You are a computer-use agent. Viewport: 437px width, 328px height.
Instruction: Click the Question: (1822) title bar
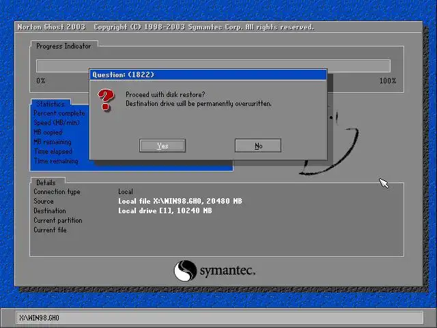coord(208,74)
